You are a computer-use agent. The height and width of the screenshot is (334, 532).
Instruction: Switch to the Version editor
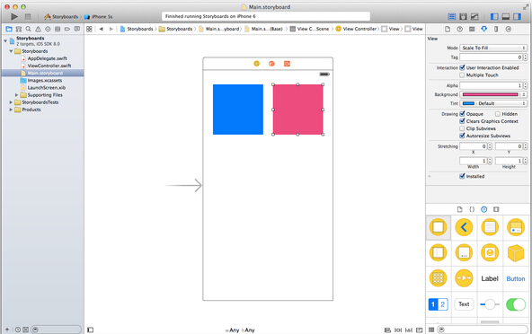tap(474, 16)
